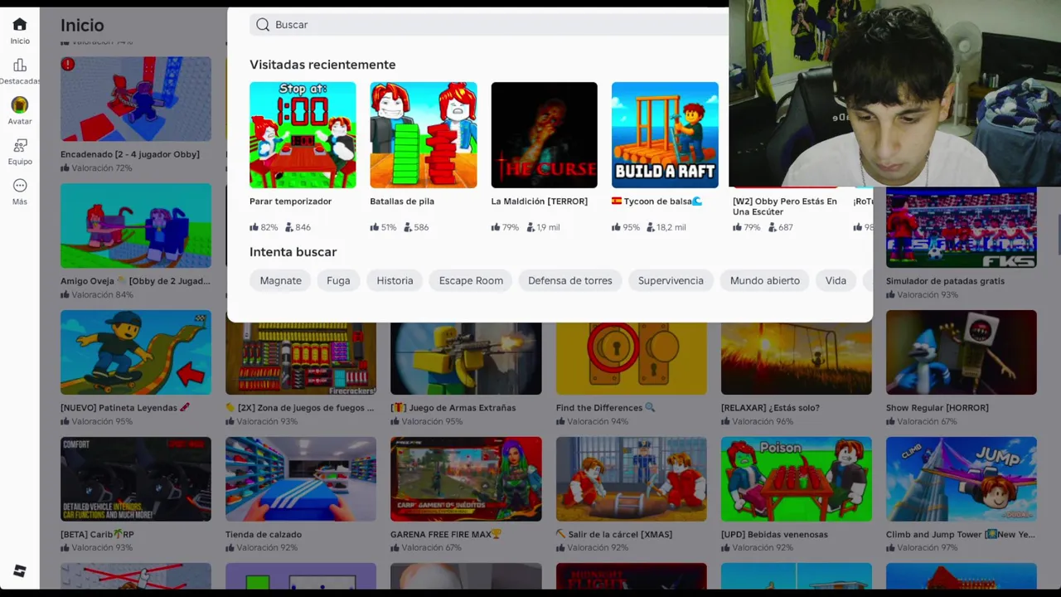Open Batallas de pila recent game thumbnail

[424, 135]
